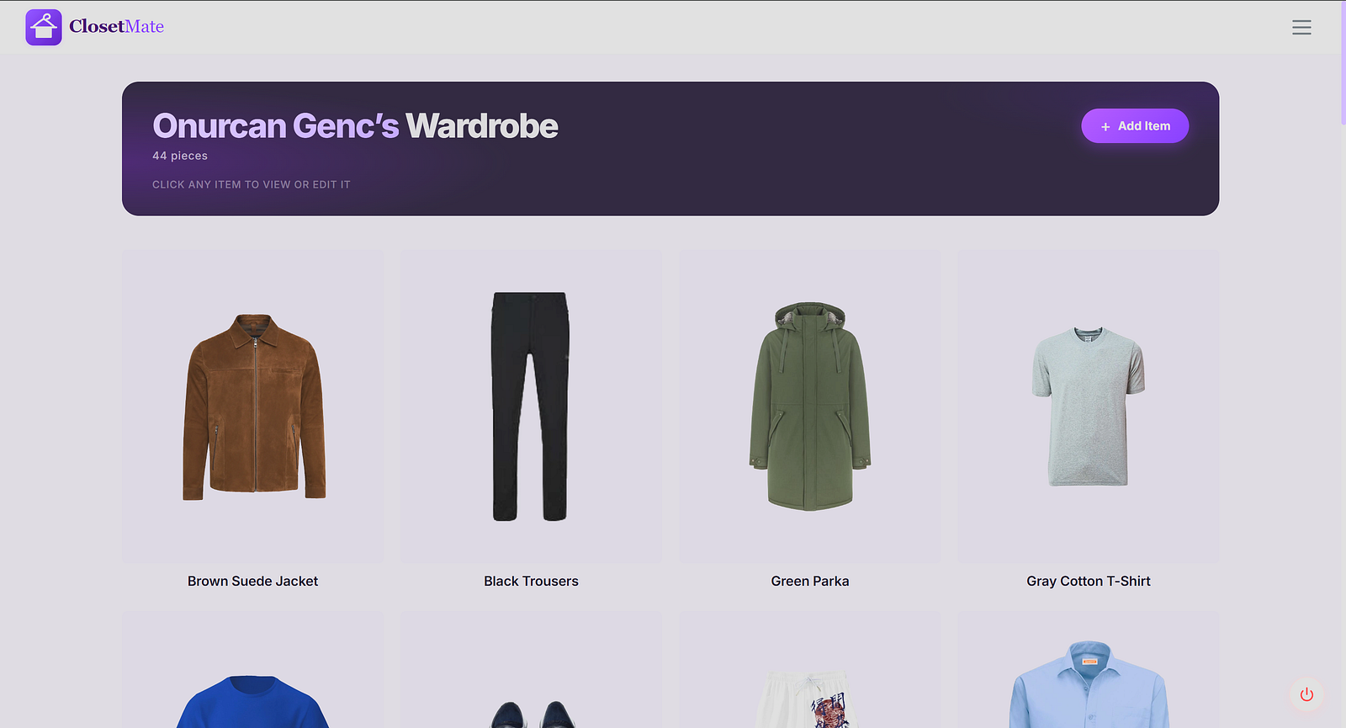Open the Gray Cotton T-Shirt image

[1088, 407]
